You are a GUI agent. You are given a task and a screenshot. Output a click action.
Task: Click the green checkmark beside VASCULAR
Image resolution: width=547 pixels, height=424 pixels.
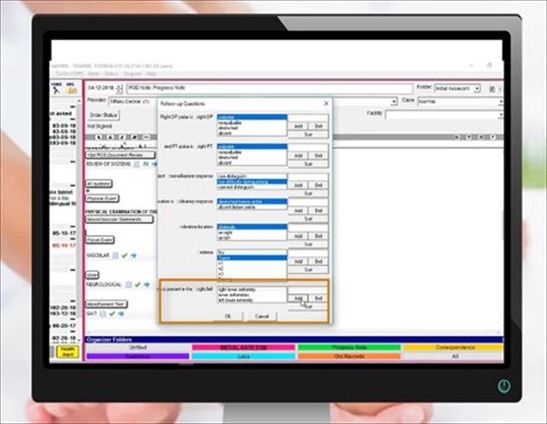[x=123, y=256]
